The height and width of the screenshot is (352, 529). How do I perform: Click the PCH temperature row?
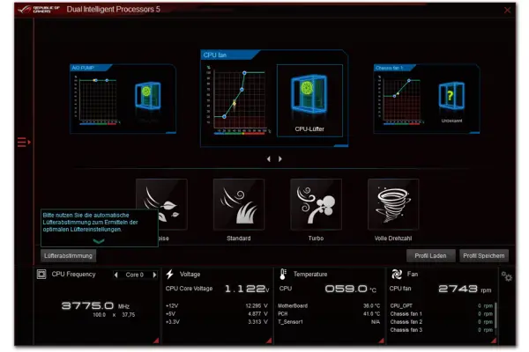[x=329, y=314]
